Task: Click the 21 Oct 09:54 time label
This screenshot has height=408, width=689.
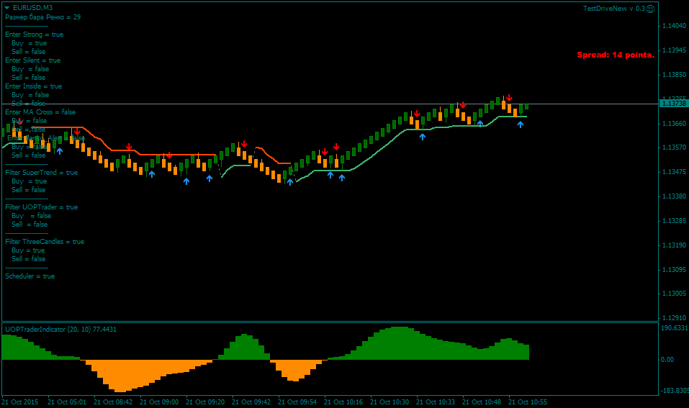Action: (297, 402)
